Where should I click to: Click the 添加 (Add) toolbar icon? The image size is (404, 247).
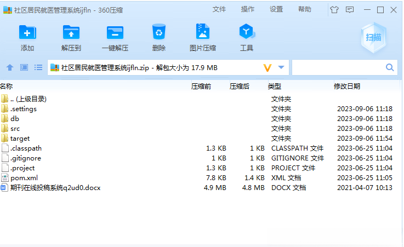tap(27, 32)
